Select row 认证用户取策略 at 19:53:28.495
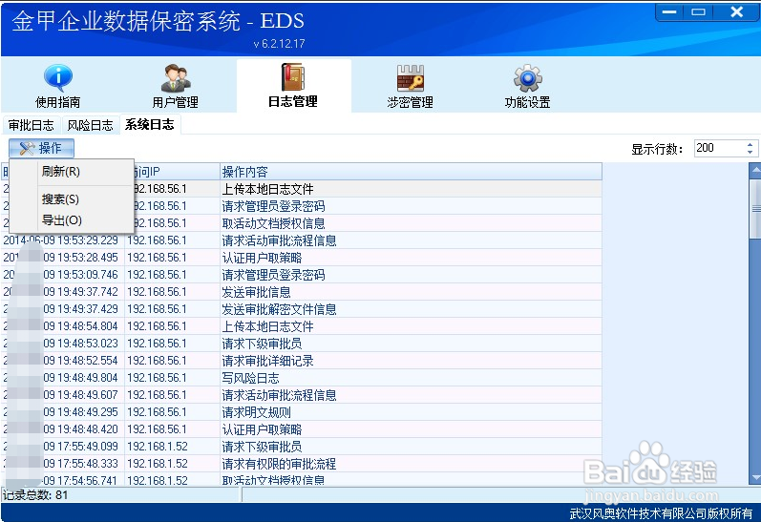761x522 pixels. (x=302, y=258)
